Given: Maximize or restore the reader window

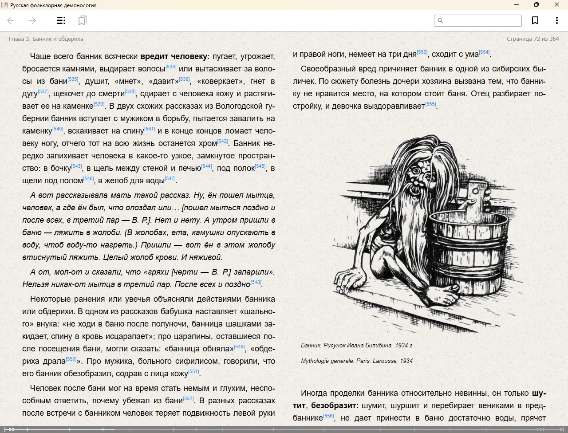Looking at the screenshot, I should click(536, 5).
